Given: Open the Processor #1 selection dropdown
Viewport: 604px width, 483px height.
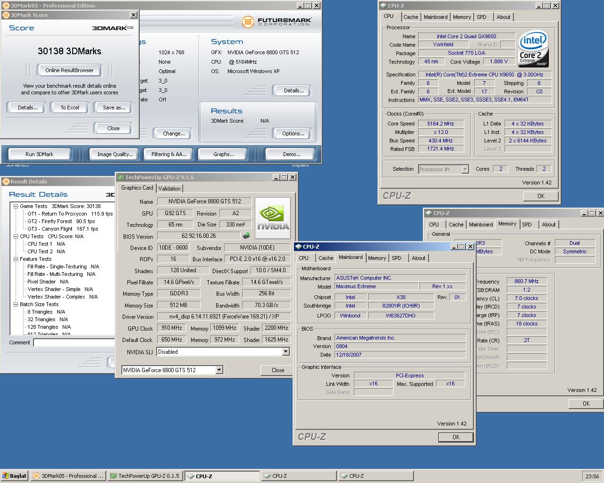Looking at the screenshot, I should (x=465, y=169).
